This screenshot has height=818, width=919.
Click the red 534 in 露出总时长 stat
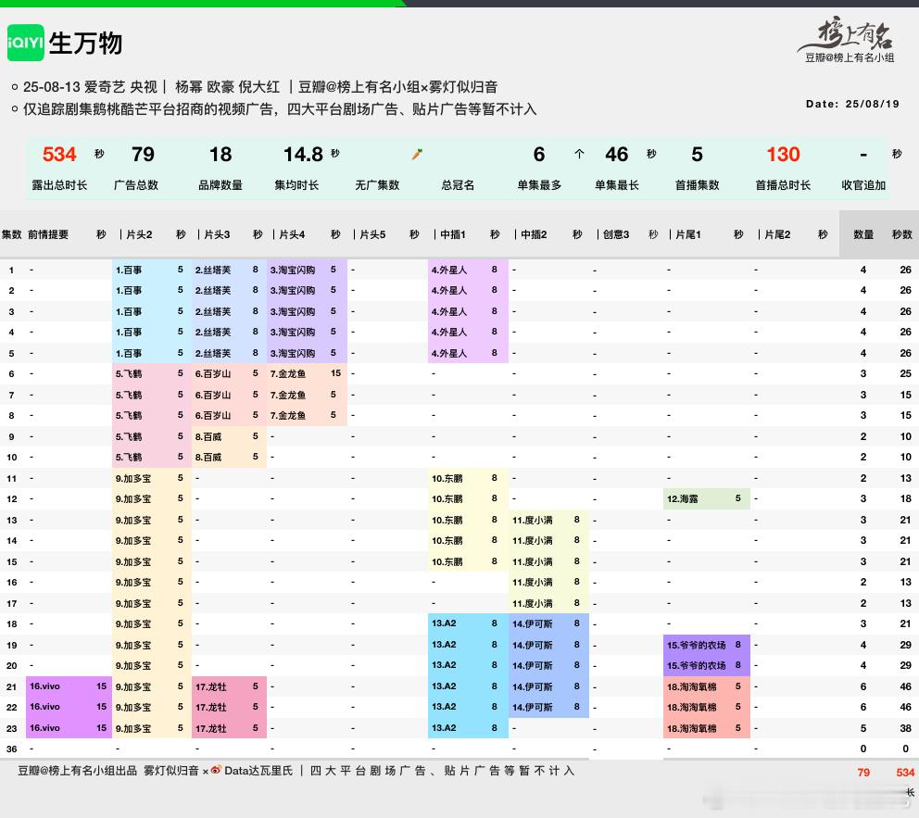coord(59,154)
